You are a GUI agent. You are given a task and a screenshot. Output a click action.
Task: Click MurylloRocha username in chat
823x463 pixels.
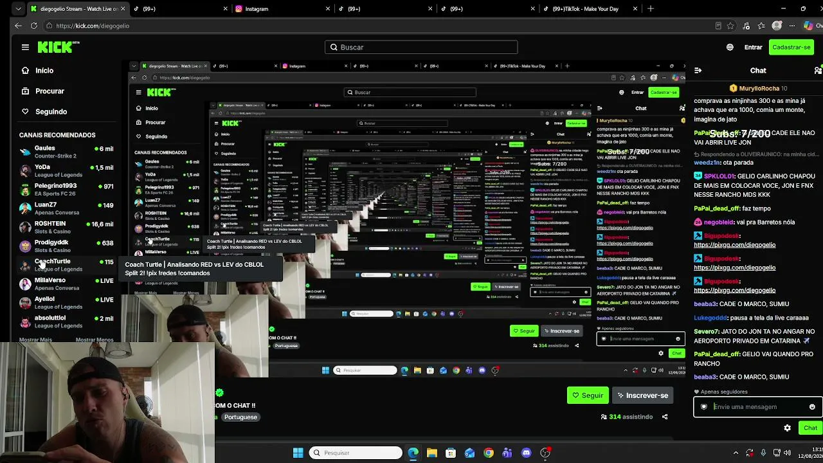759,88
